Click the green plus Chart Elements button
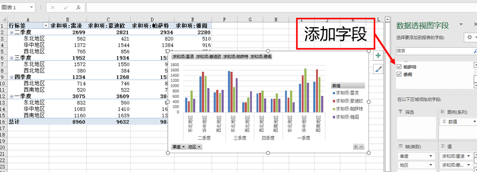 point(377,56)
